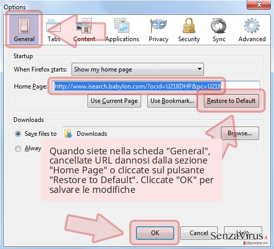274x249 pixels.
Task: Click the Downloads folder icon
Action: click(68, 134)
